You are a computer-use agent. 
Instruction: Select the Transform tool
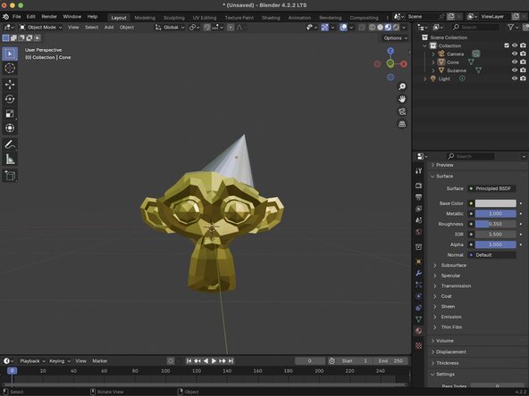click(x=10, y=128)
